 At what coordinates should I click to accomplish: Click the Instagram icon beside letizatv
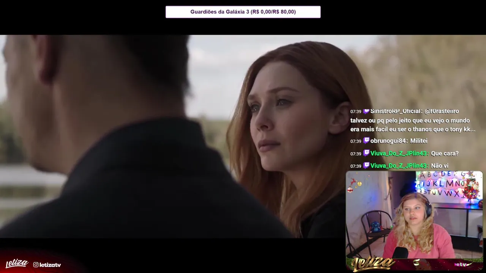point(36,265)
